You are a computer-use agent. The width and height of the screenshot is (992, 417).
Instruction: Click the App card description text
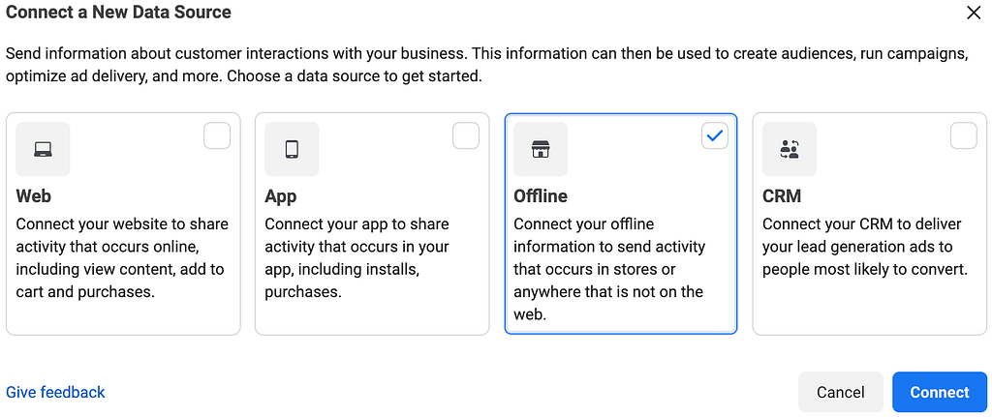[357, 258]
